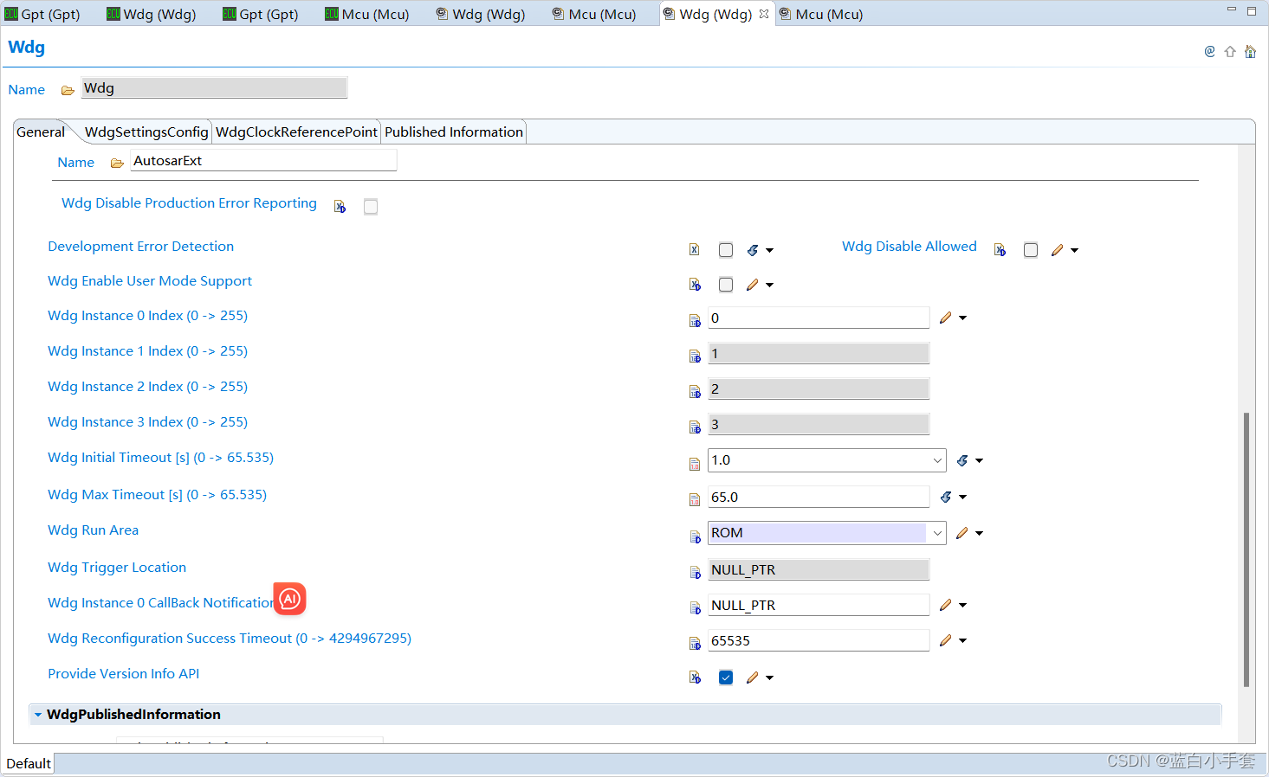Click the parameter icon for Wdg Instance 0 Index
This screenshot has height=777, width=1269.
coord(695,321)
